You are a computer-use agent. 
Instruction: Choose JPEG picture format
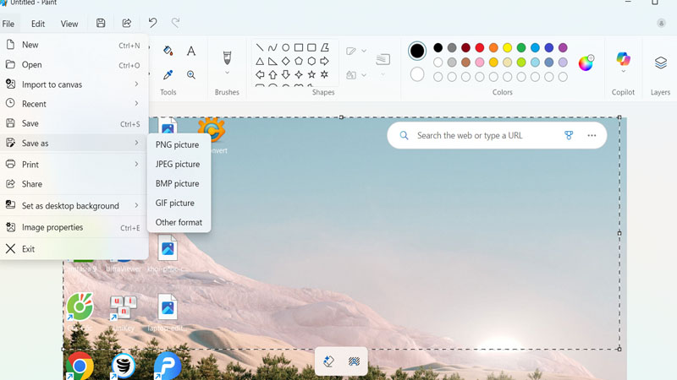click(x=178, y=164)
